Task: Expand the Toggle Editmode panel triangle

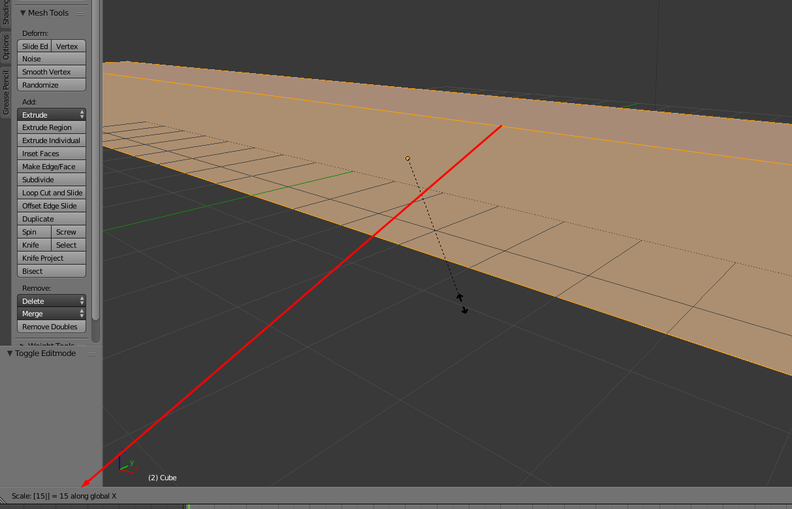Action: [10, 353]
